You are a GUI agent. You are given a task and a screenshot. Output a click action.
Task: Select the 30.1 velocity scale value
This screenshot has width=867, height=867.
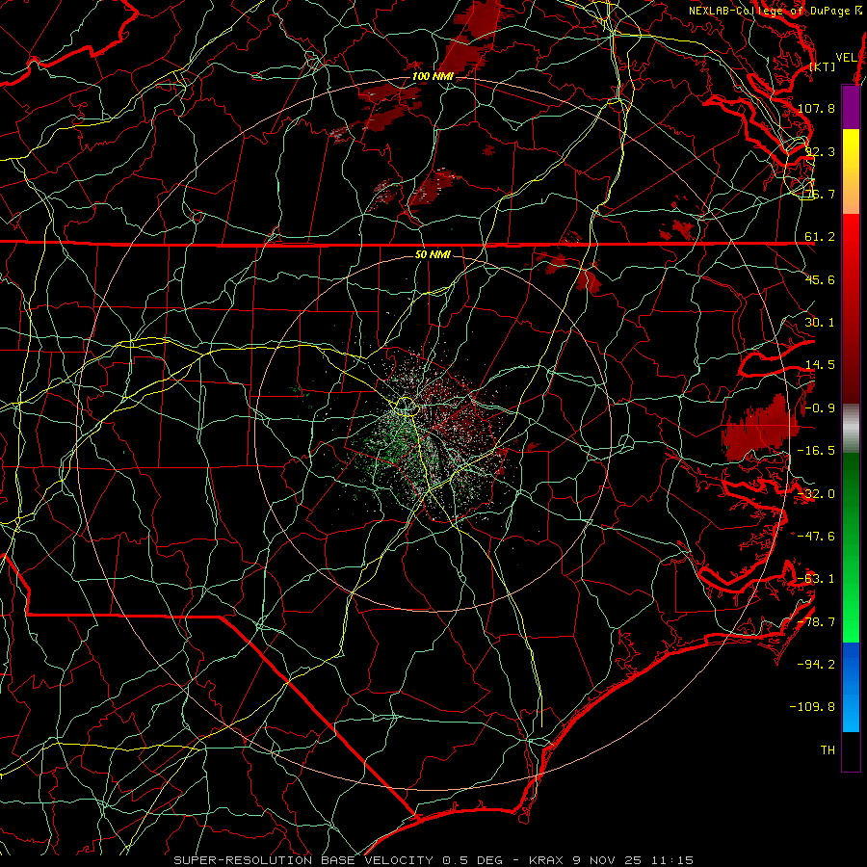(x=820, y=323)
